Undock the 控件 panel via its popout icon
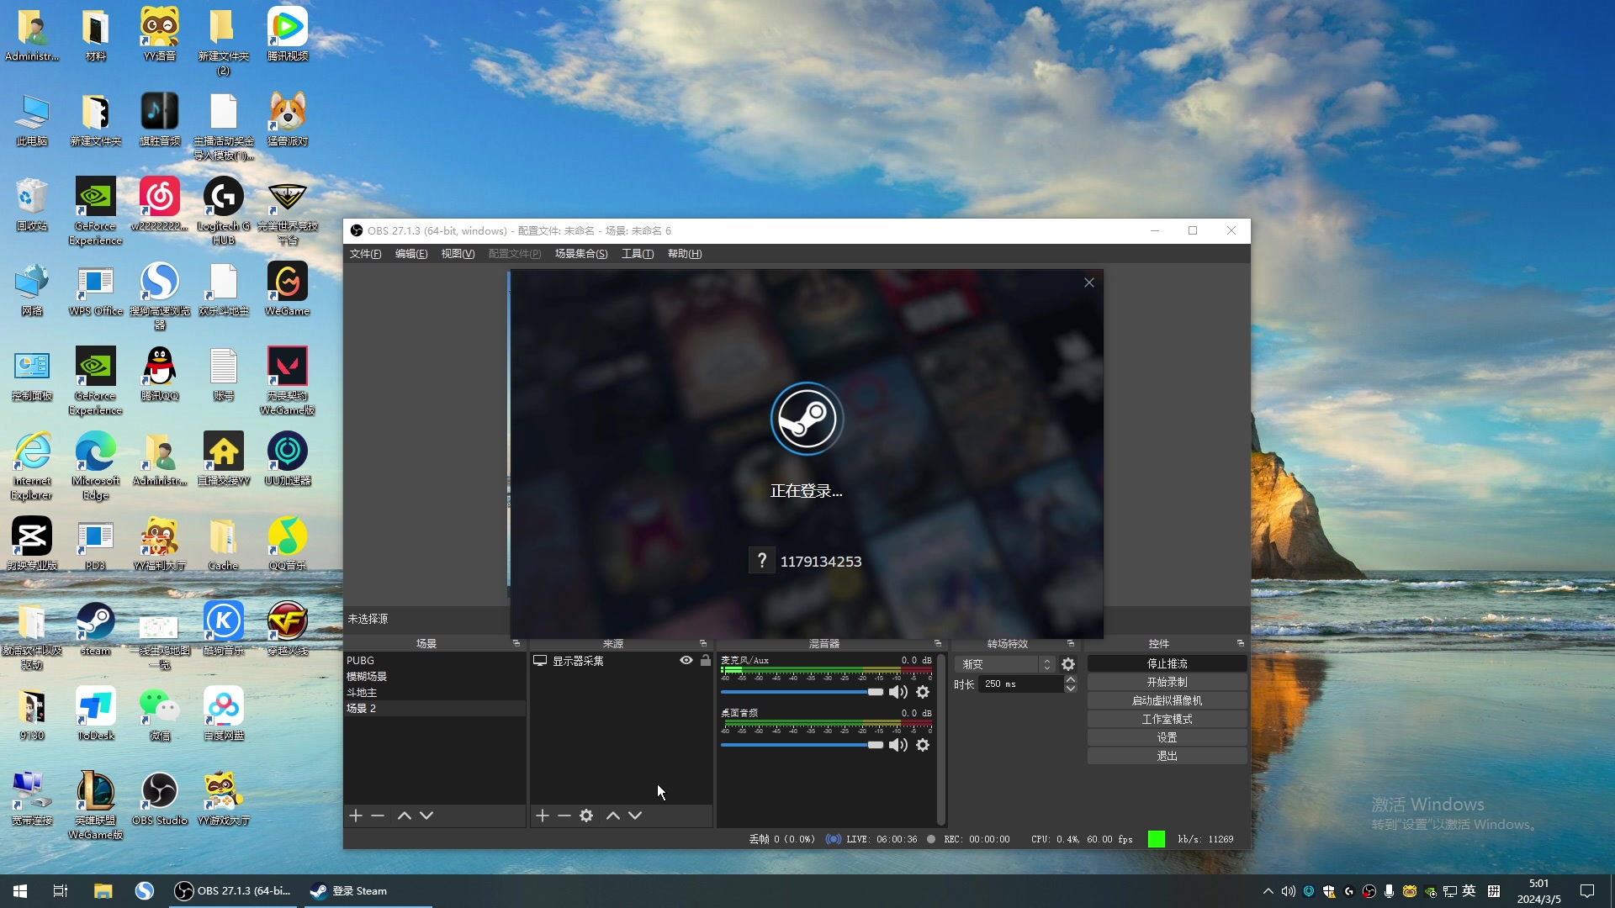This screenshot has height=908, width=1615. pos(1241,643)
